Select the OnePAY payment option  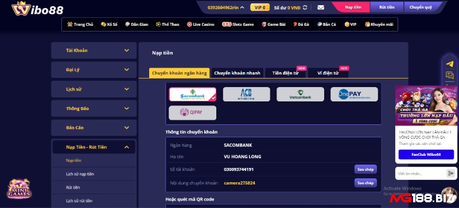click(354, 94)
